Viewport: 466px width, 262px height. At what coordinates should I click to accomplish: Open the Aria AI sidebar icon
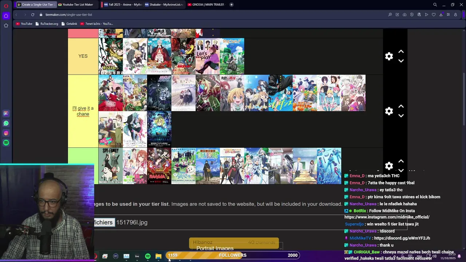[x=6, y=114]
